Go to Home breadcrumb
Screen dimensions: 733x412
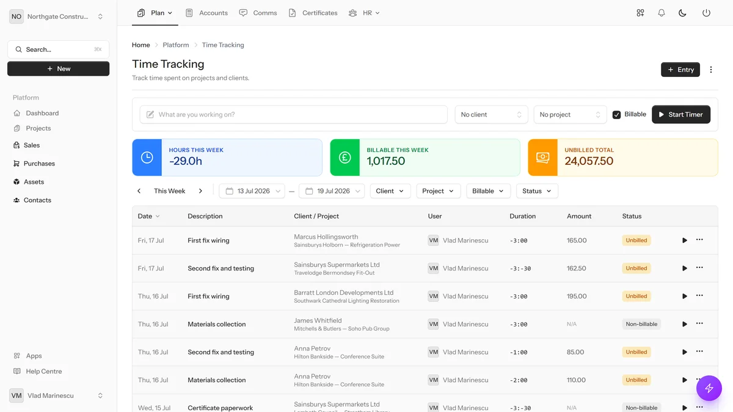tap(141, 45)
